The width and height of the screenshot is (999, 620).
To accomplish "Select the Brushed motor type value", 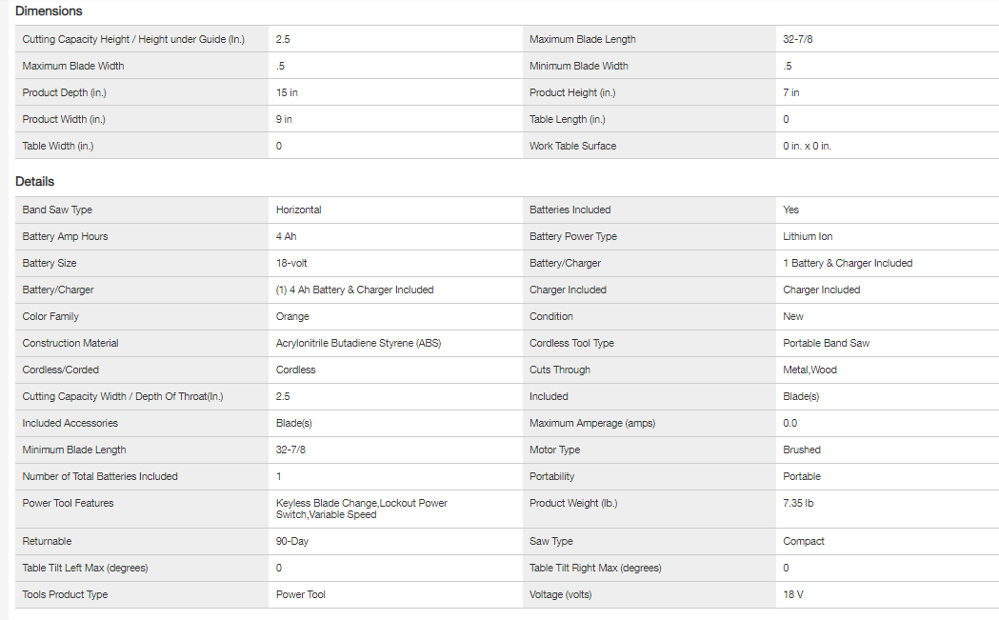I will tap(801, 450).
